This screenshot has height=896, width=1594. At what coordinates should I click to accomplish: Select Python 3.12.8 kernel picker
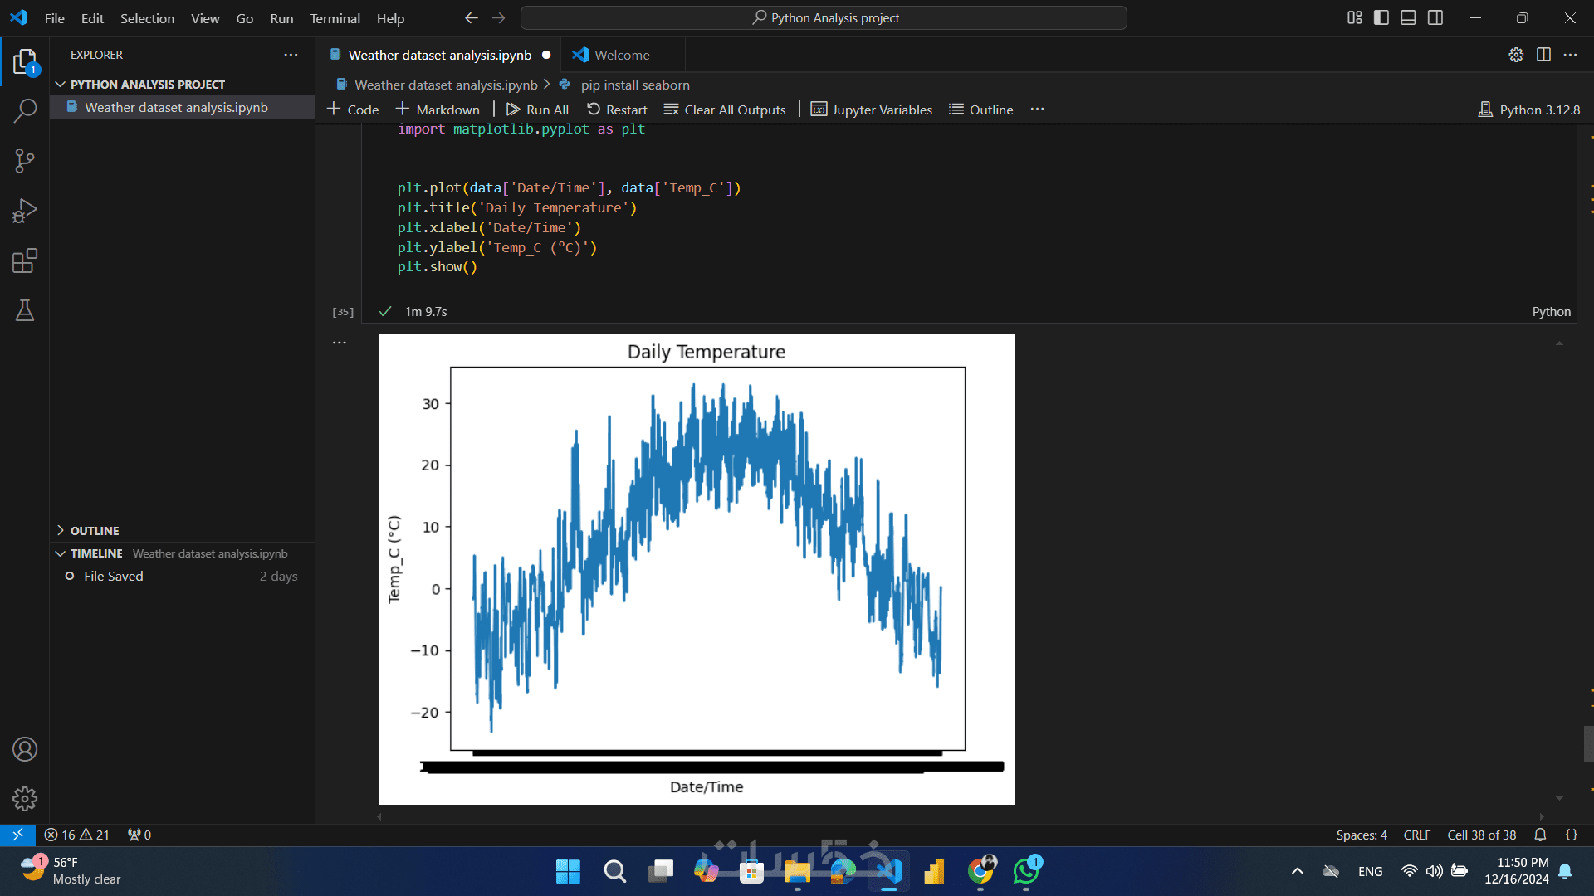coord(1529,110)
